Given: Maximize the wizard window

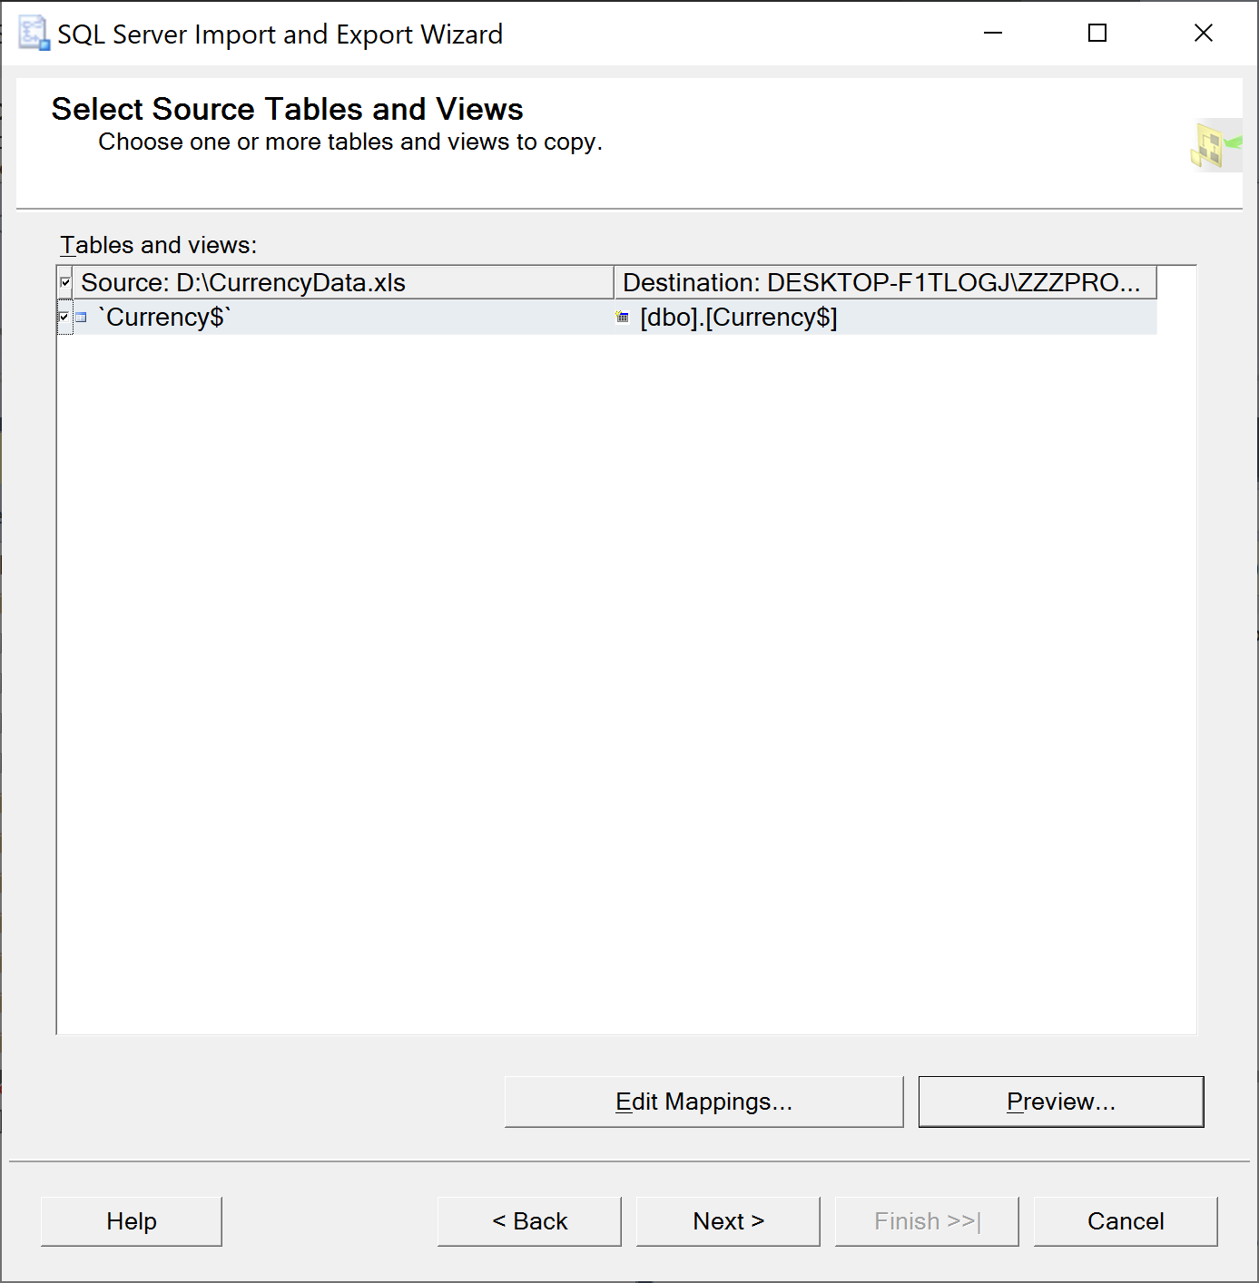Looking at the screenshot, I should (x=1097, y=34).
